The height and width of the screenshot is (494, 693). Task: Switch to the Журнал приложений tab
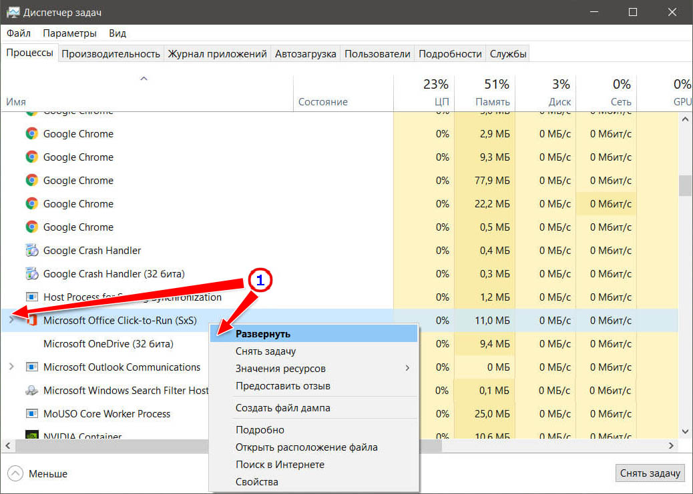(x=217, y=54)
